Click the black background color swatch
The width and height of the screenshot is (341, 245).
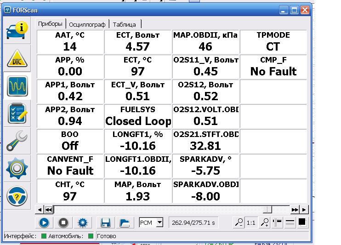coord(302,222)
